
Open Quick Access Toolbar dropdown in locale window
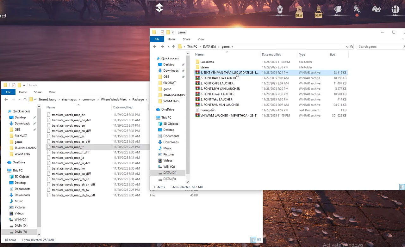[x=24, y=85]
